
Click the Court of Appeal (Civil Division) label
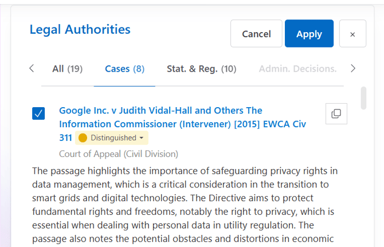click(119, 154)
